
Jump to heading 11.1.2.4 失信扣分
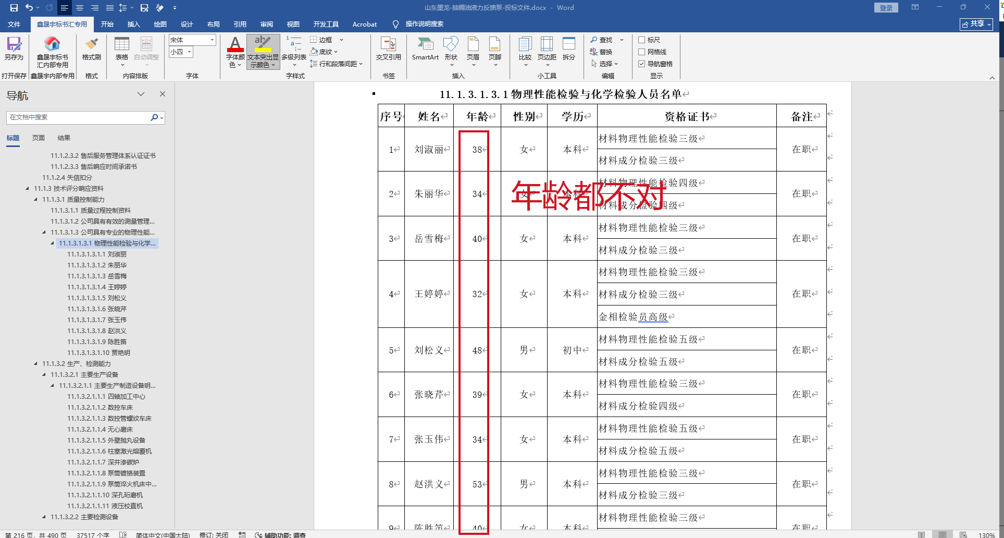tap(67, 178)
